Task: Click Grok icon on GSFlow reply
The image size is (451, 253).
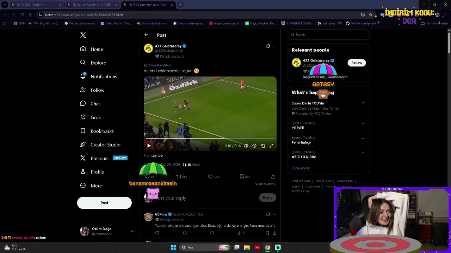Action: point(268,214)
